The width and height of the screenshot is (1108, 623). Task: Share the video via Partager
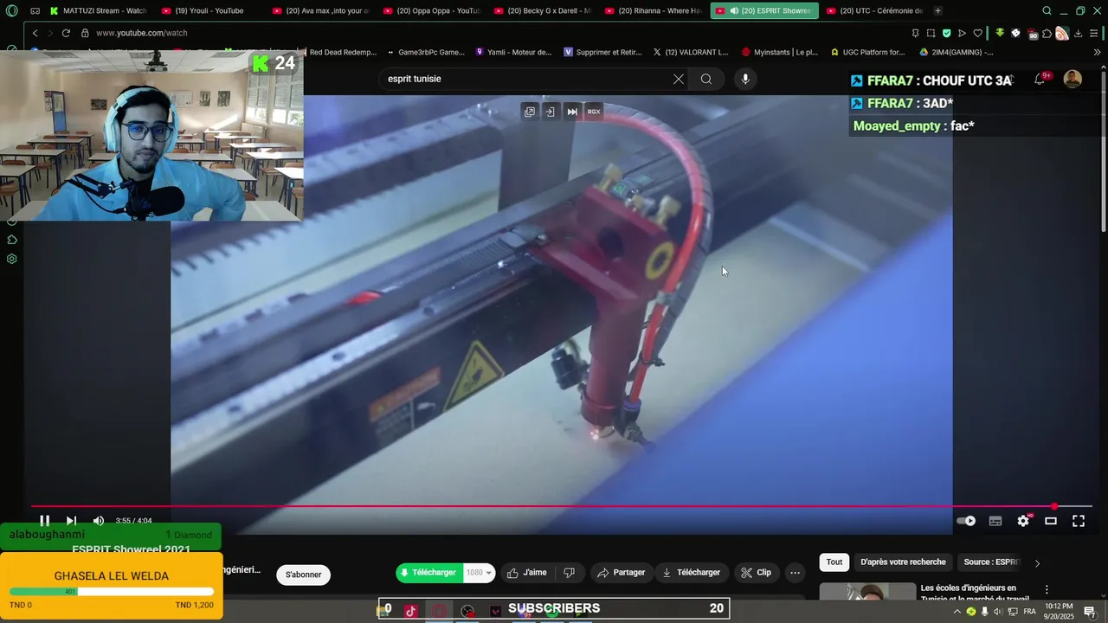click(x=622, y=573)
